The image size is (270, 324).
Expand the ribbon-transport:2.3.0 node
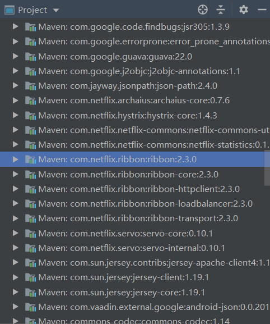tap(16, 218)
